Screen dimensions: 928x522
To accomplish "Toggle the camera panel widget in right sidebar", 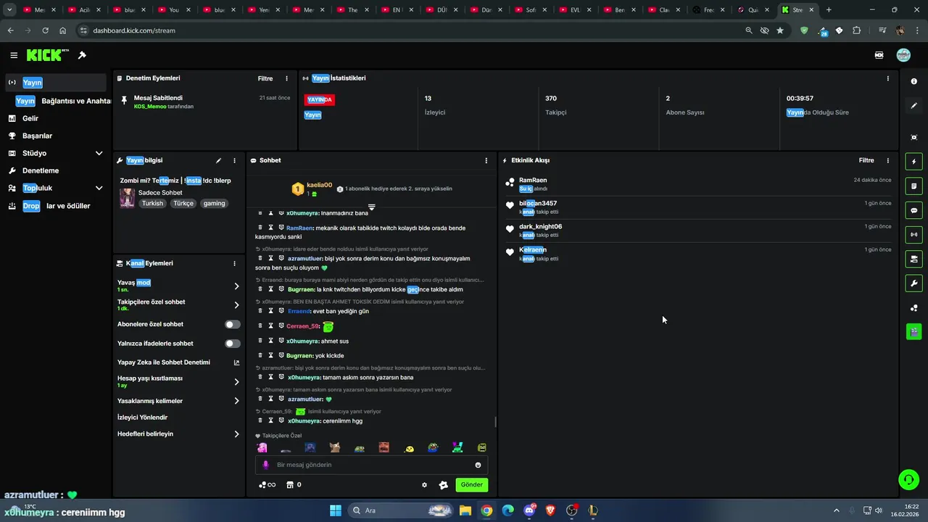I will [913, 259].
